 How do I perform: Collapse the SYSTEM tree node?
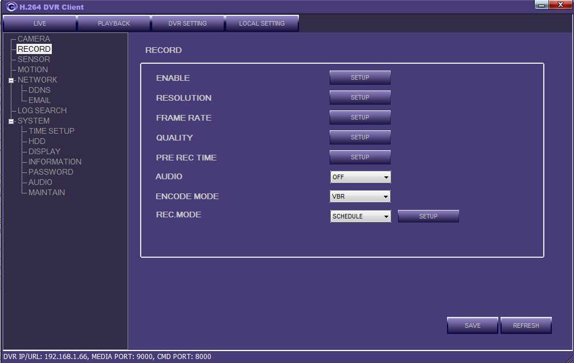click(x=11, y=121)
